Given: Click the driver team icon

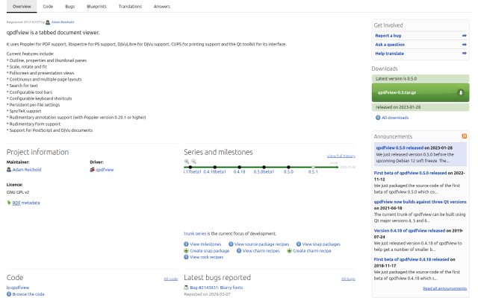Looking at the screenshot, I should point(92,170).
